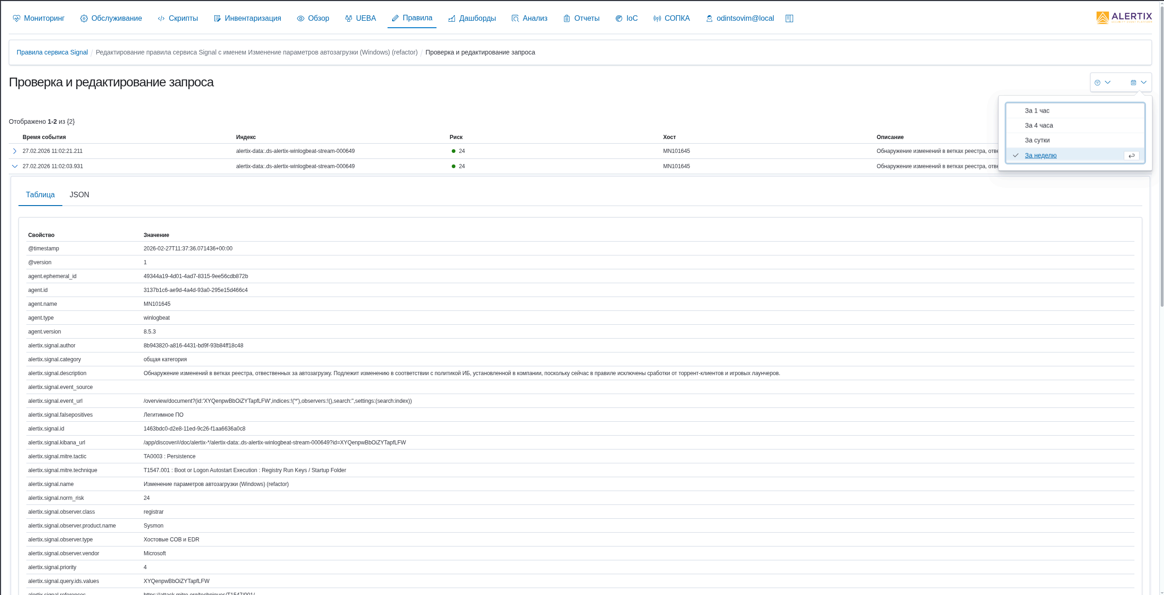Click the Enter arrow icon beside За неделю
Viewport: 1164px width, 595px height.
point(1131,156)
